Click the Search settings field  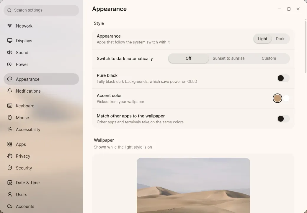click(x=41, y=10)
